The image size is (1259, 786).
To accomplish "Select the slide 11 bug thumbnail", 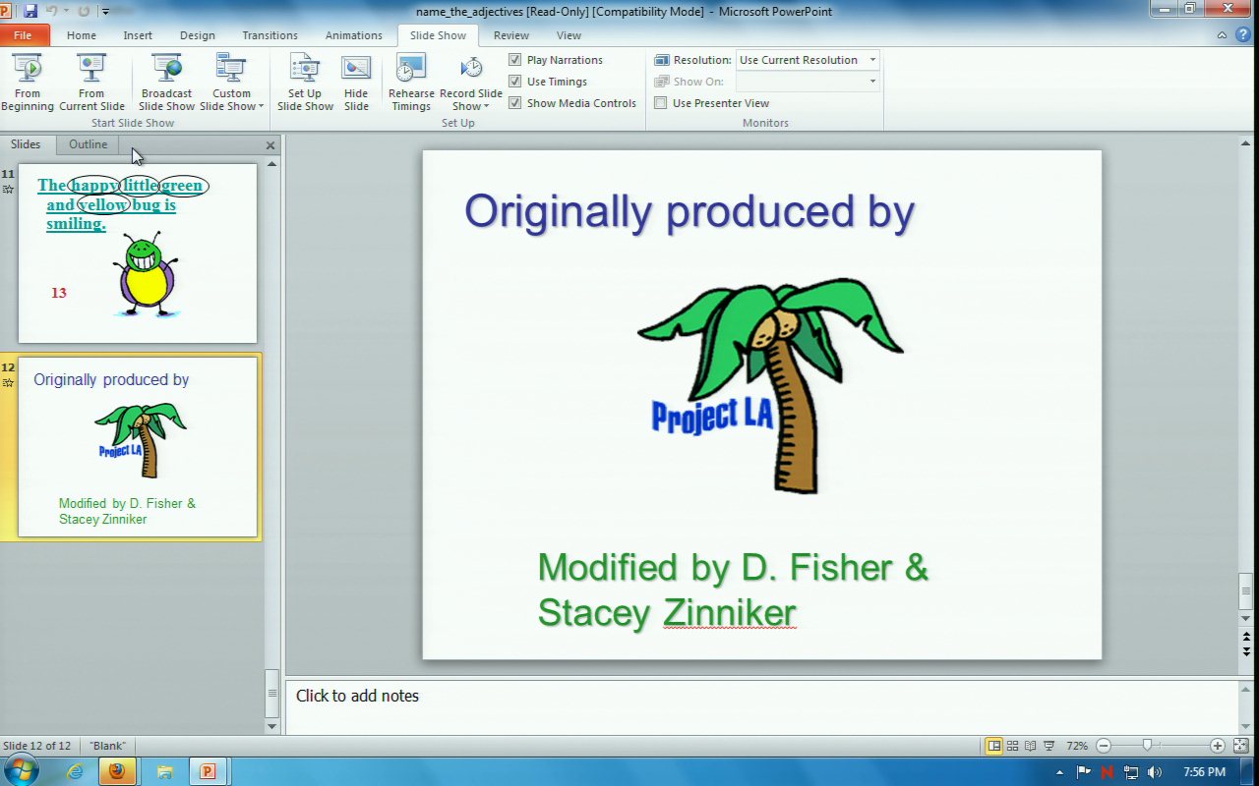I will [x=137, y=253].
